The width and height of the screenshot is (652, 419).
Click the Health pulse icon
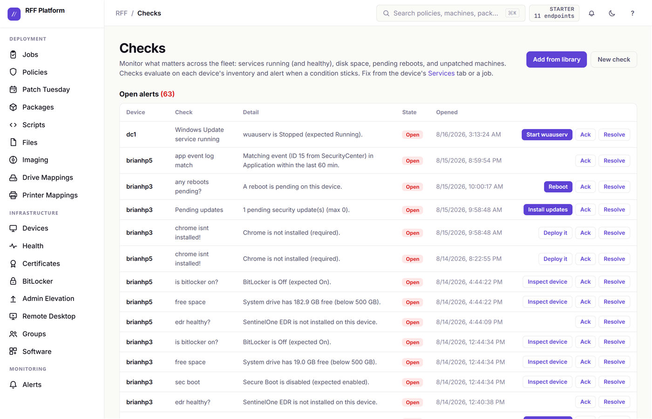tap(13, 246)
